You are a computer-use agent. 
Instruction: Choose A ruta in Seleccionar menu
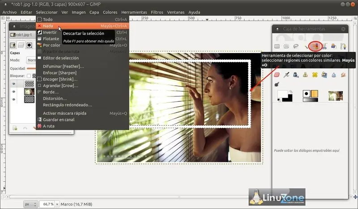pos(82,126)
